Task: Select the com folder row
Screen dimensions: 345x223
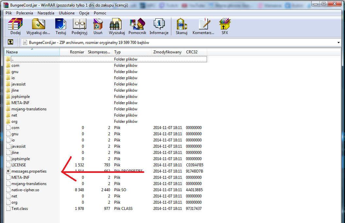Action: [x=106, y=65]
